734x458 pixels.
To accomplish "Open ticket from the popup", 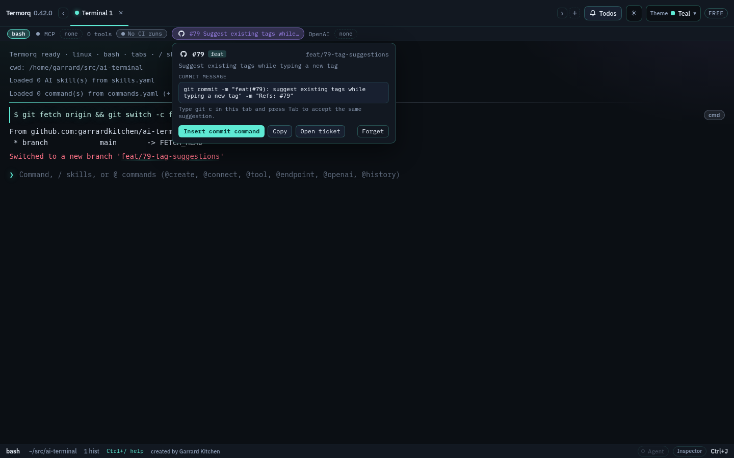I will [320, 131].
